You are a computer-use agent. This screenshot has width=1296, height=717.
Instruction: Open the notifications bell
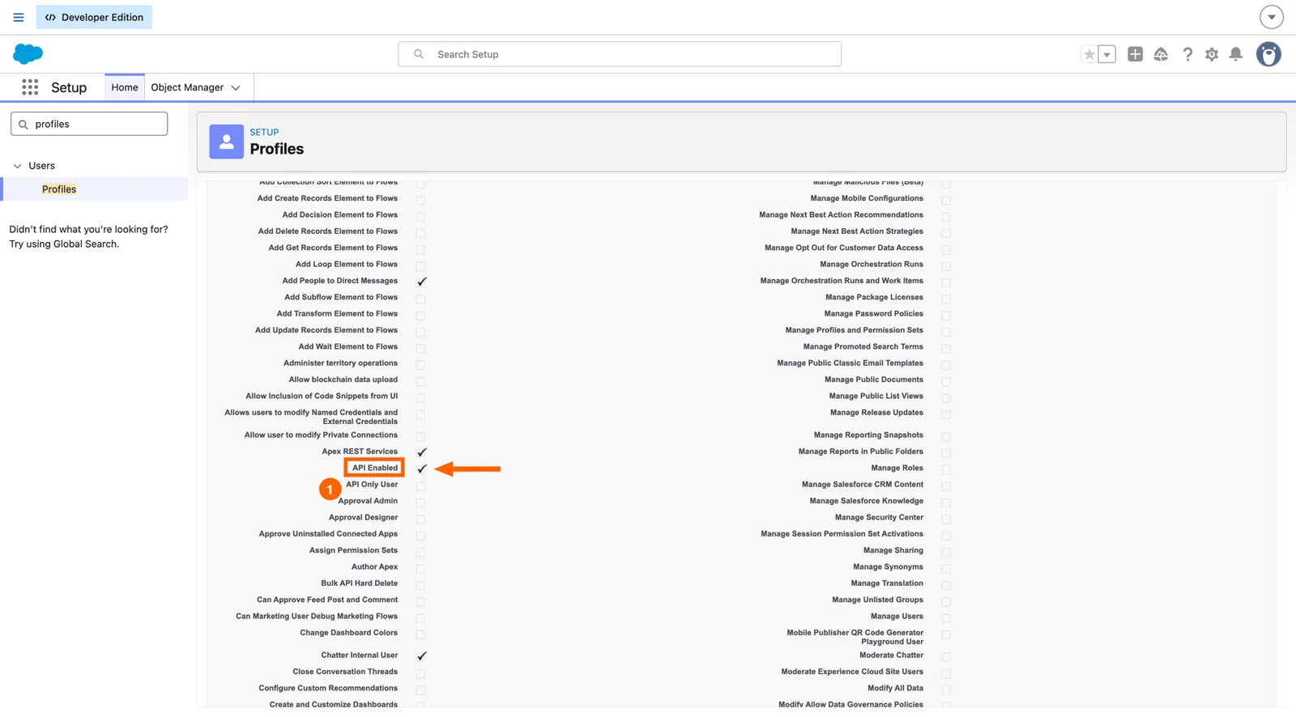[x=1236, y=54]
